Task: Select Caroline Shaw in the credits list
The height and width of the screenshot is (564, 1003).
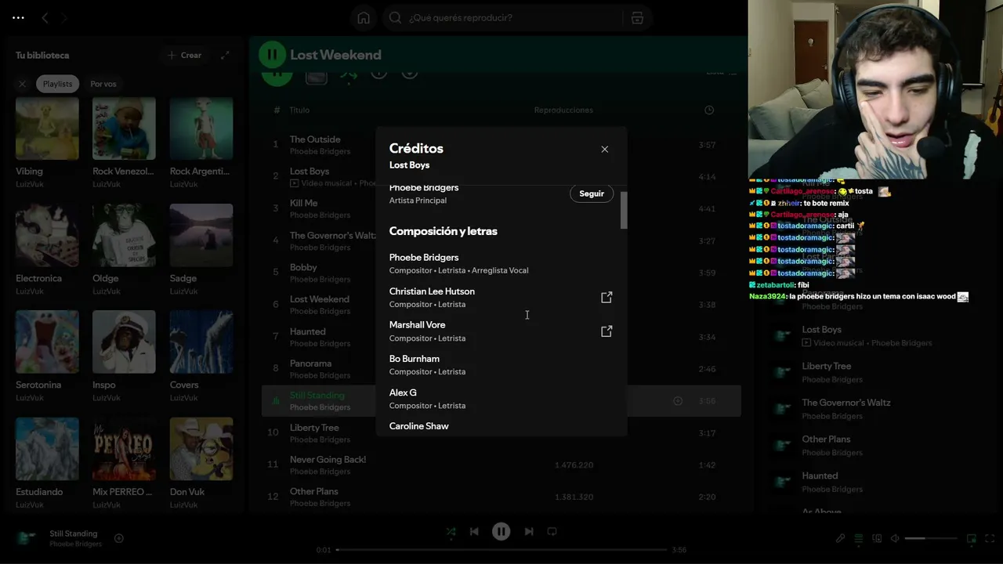Action: [419, 426]
